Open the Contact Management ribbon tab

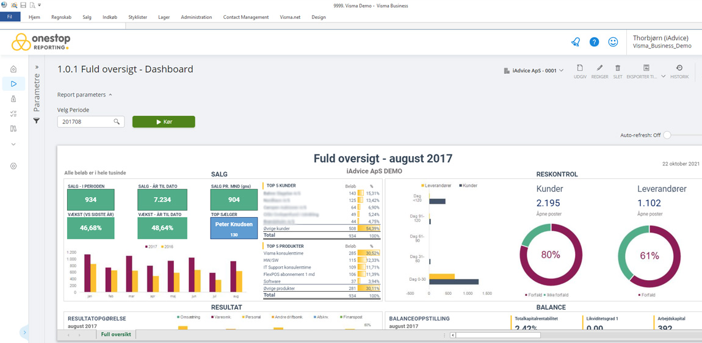pos(246,17)
